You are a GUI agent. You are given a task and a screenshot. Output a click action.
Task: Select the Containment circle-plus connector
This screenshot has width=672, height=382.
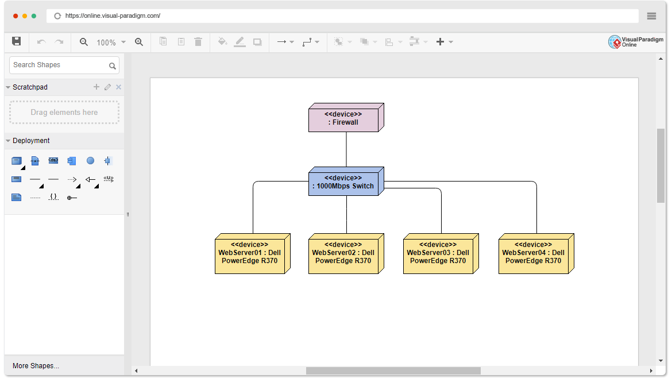coord(72,198)
